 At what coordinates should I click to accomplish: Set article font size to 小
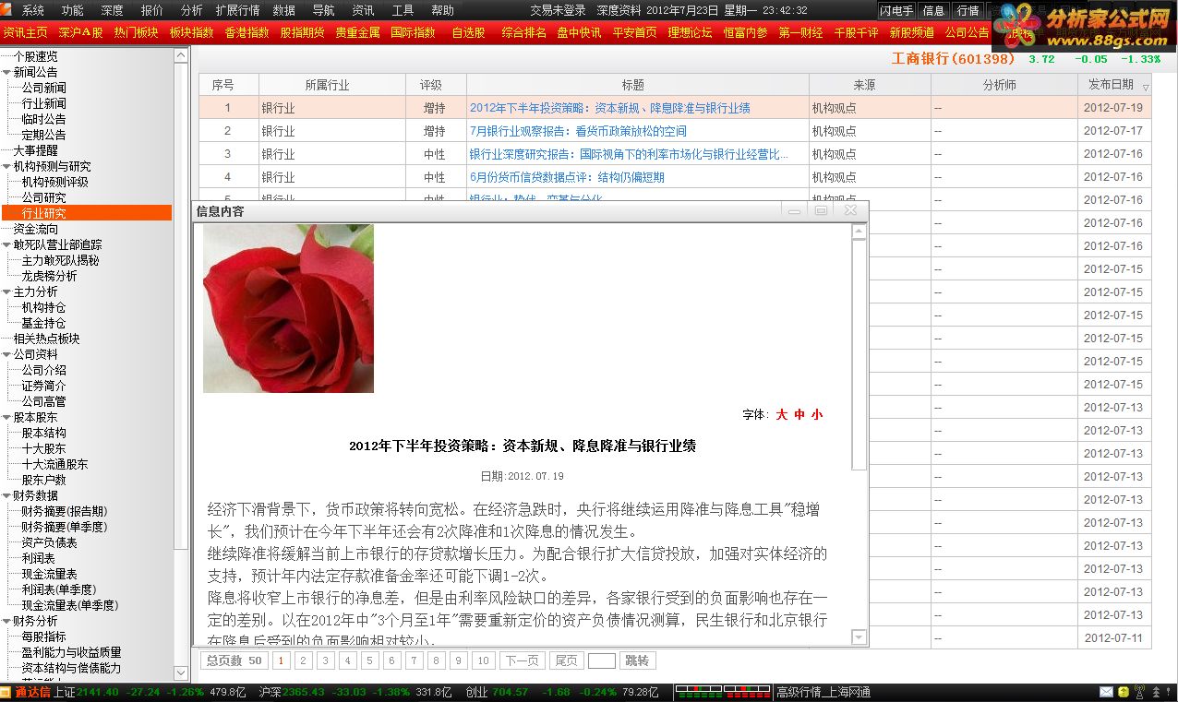click(817, 415)
